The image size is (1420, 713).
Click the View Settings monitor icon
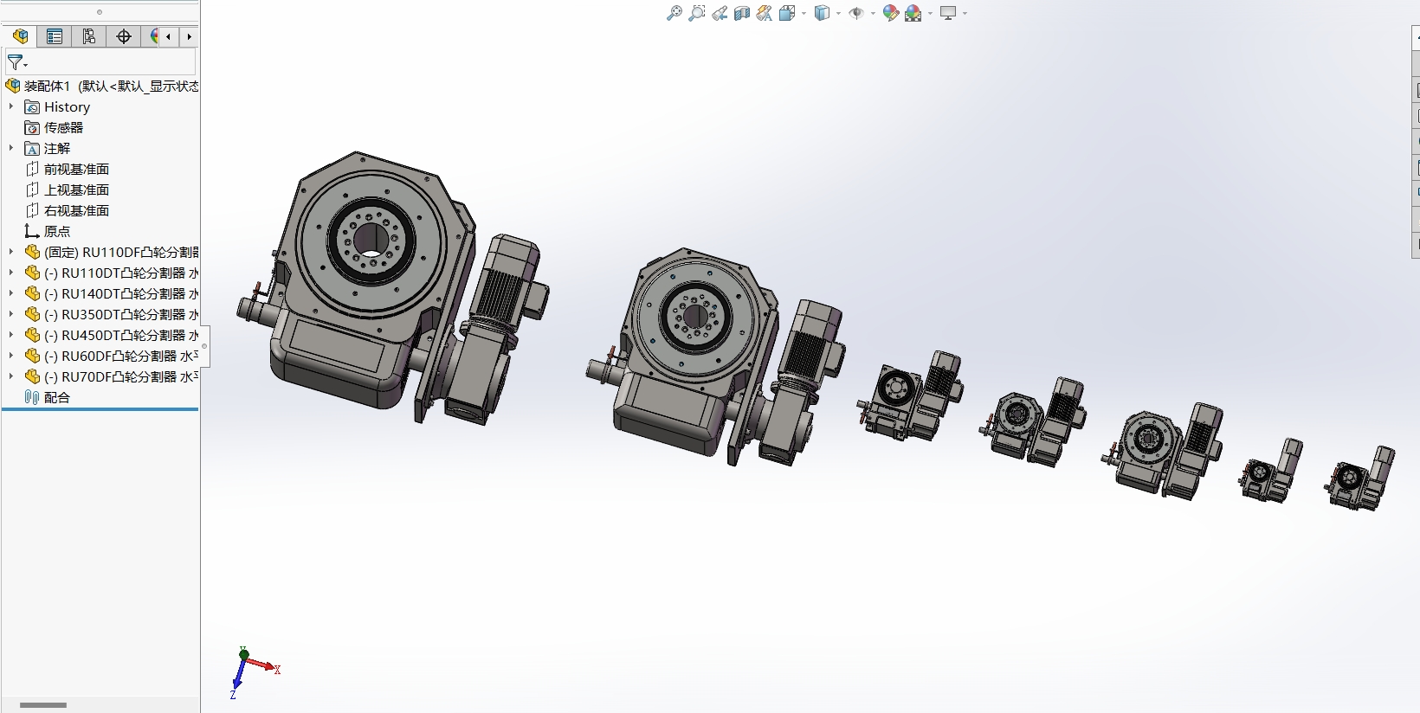coord(948,13)
